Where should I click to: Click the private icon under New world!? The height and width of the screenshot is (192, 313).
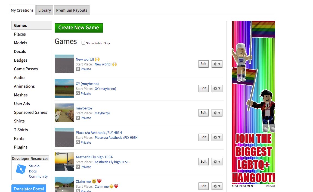[78, 69]
